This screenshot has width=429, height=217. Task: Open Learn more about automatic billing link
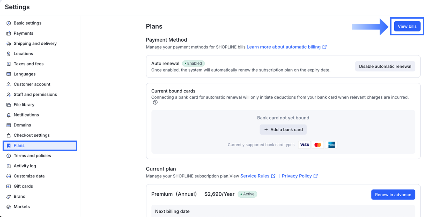284,47
